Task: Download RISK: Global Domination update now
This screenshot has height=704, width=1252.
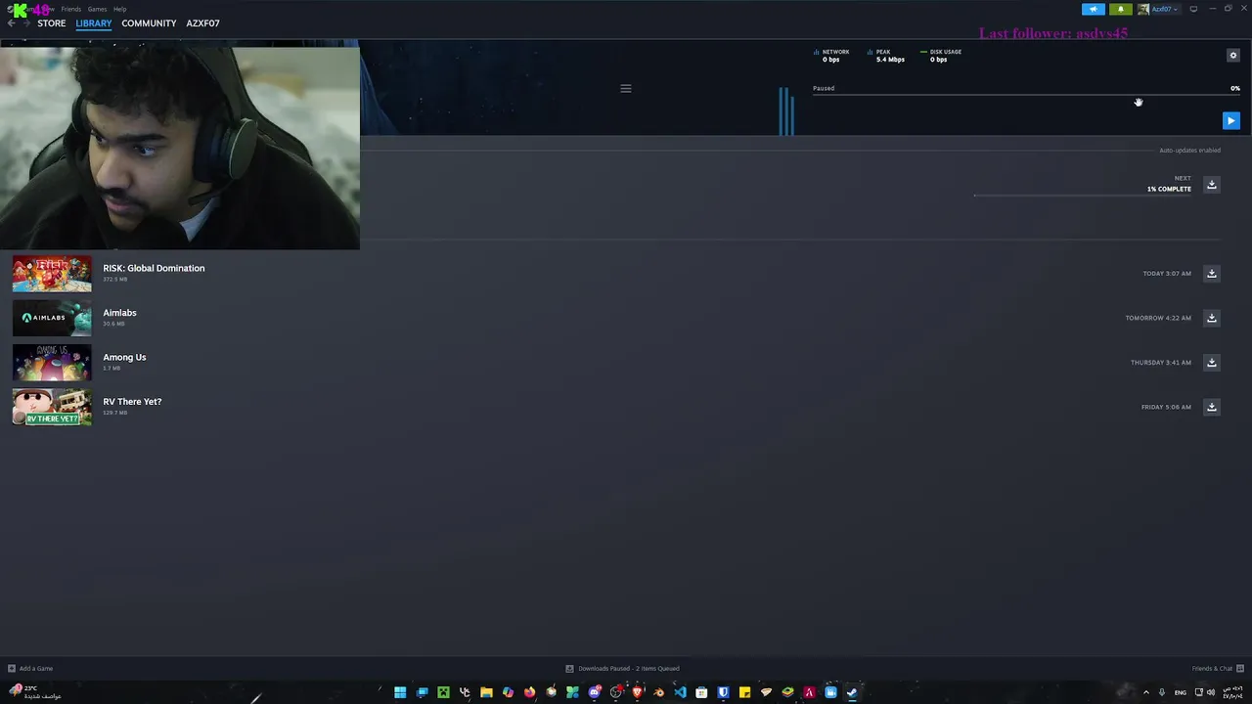Action: pos(1211,274)
